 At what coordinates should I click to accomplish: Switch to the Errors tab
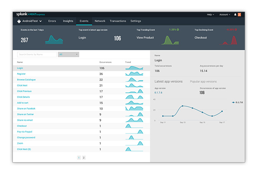coord(52,21)
